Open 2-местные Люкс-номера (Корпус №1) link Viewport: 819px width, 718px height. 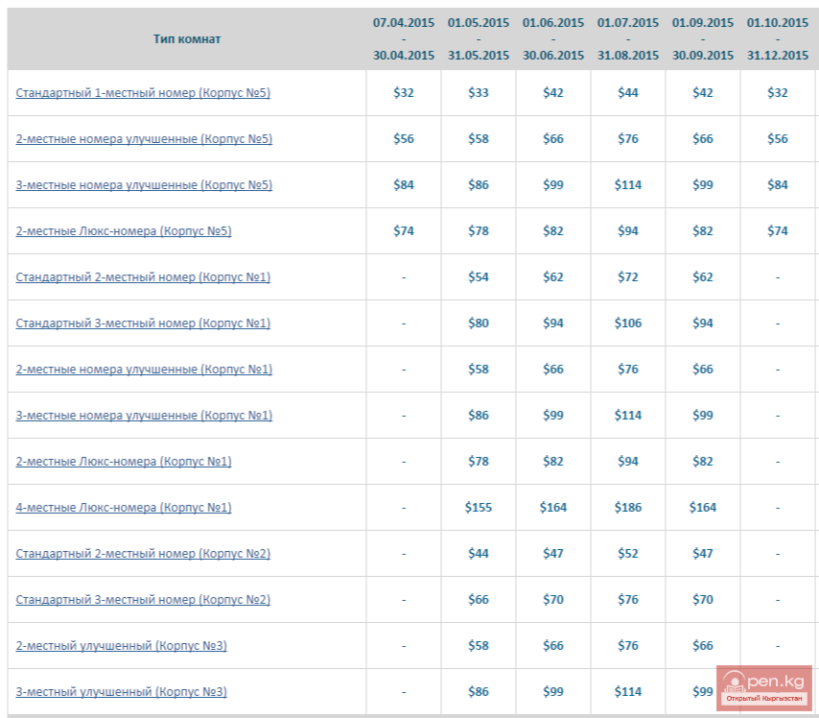coord(124,462)
